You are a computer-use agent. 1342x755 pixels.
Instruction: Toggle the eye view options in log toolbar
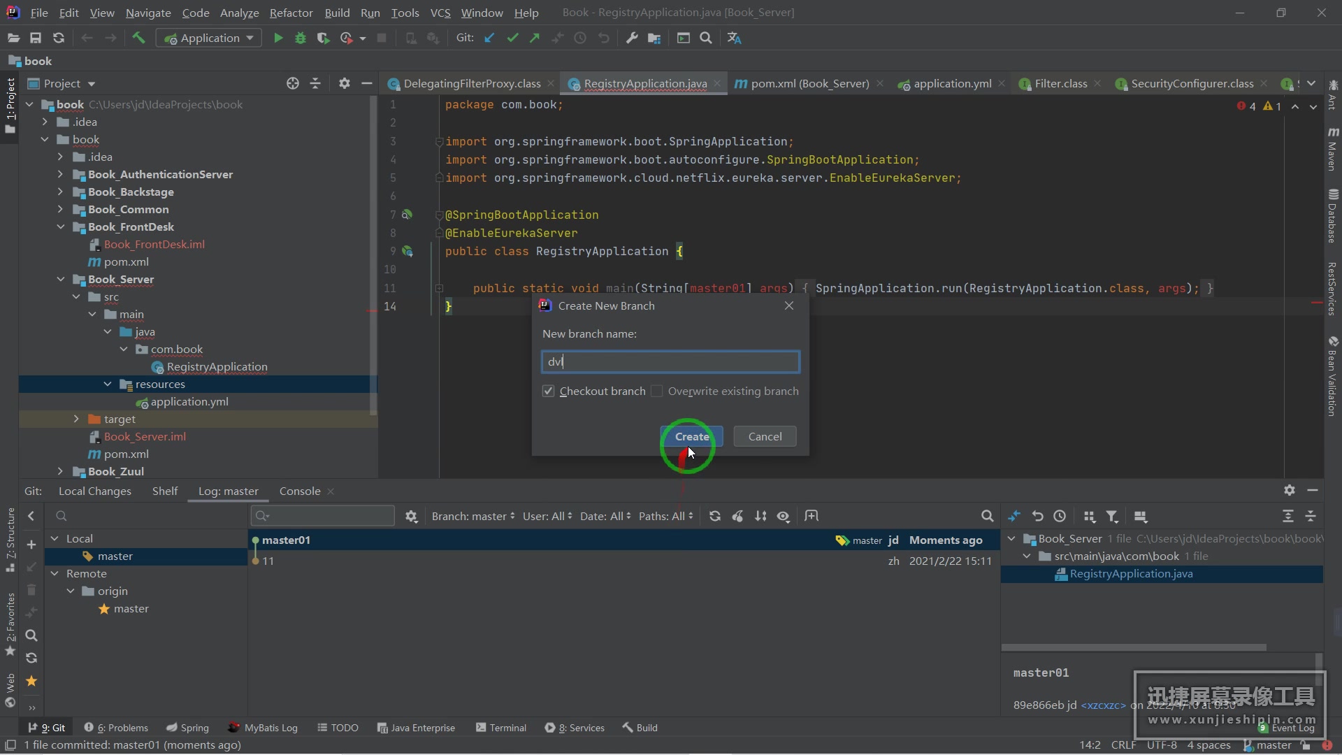click(784, 517)
